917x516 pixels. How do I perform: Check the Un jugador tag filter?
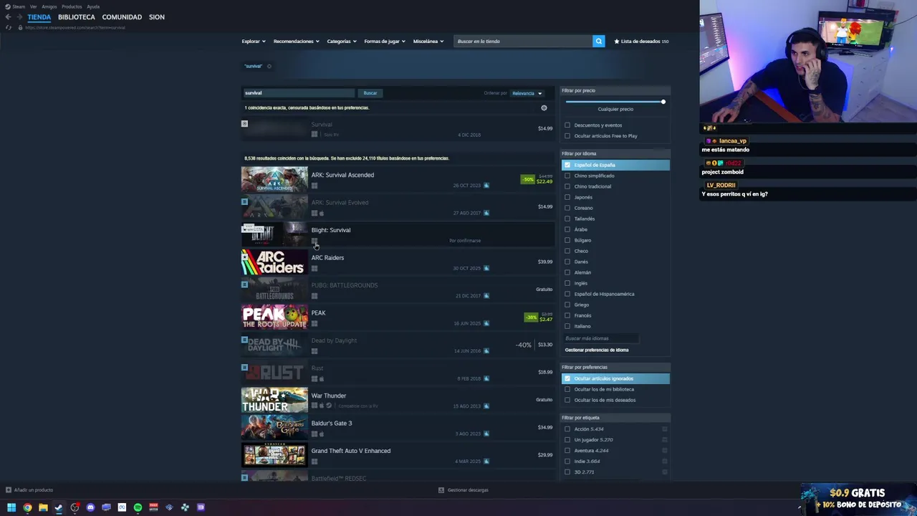[567, 439]
